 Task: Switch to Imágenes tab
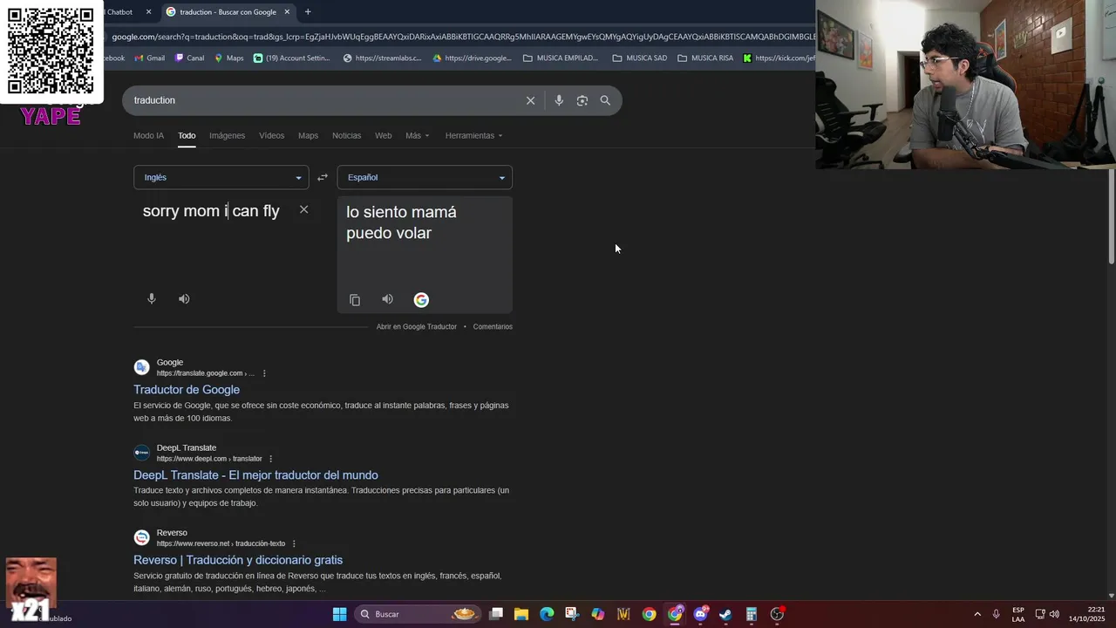coord(227,135)
